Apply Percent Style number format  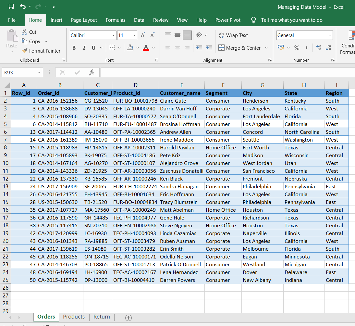[297, 48]
